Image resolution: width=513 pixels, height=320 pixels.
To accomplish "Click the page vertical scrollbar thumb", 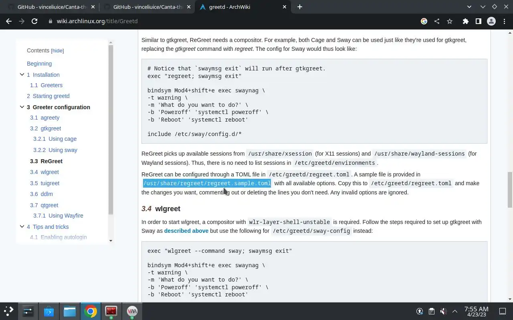I will pyautogui.click(x=510, y=190).
